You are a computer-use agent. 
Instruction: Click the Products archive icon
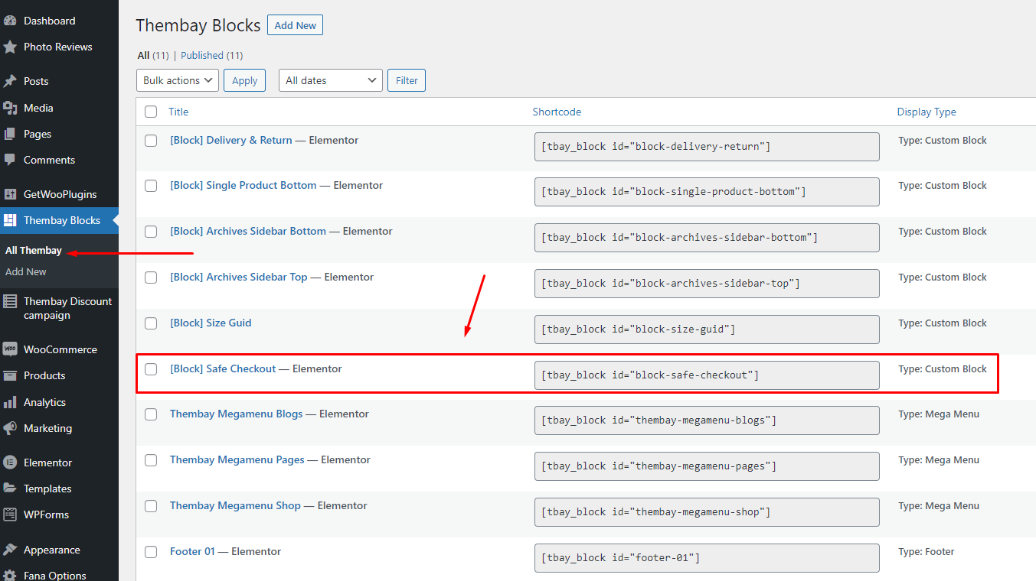click(x=10, y=375)
